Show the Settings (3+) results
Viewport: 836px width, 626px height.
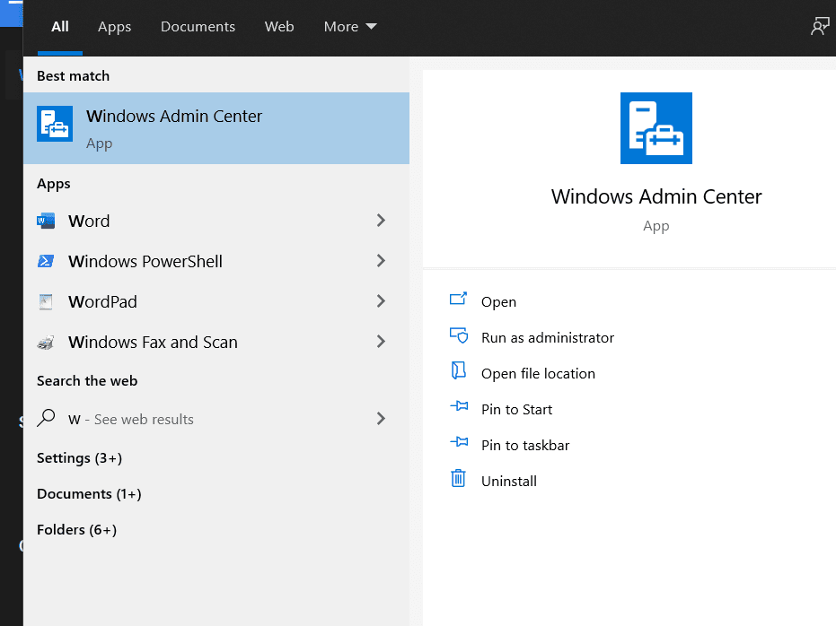tap(79, 458)
